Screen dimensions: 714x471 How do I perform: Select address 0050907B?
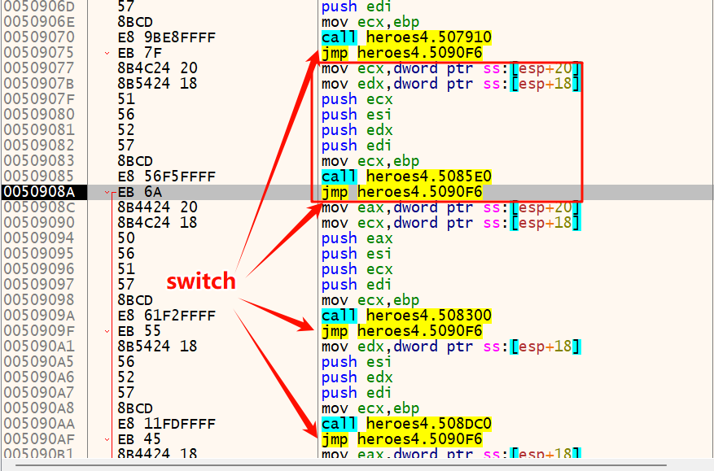pyautogui.click(x=39, y=84)
